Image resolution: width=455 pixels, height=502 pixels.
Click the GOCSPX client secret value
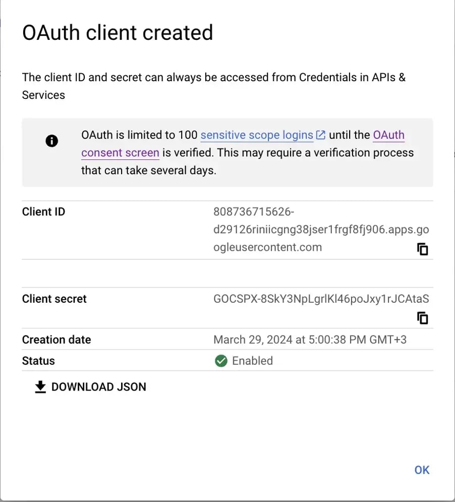[x=321, y=299]
